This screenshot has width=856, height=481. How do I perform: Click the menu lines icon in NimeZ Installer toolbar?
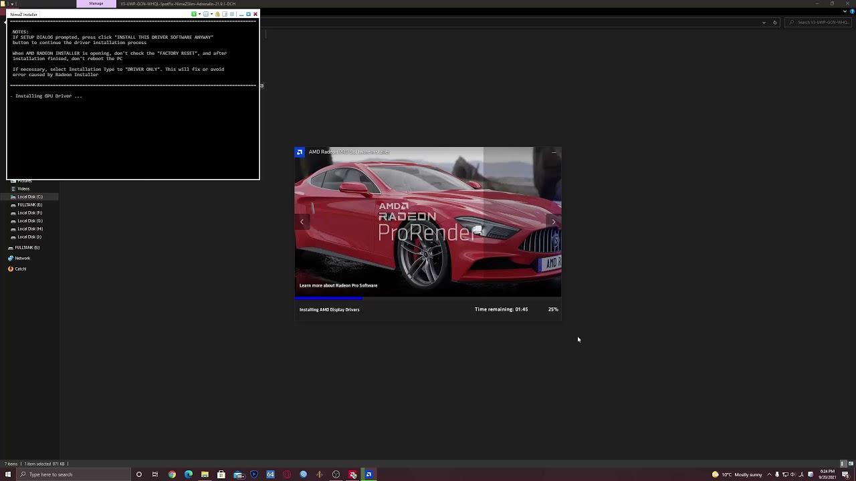pyautogui.click(x=232, y=14)
